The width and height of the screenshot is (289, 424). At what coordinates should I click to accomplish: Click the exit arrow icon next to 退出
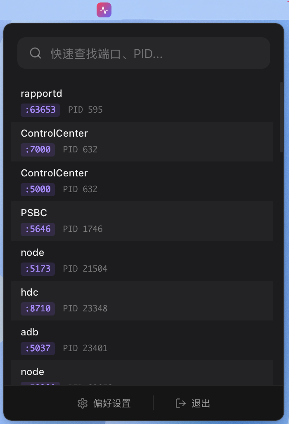[x=180, y=403]
